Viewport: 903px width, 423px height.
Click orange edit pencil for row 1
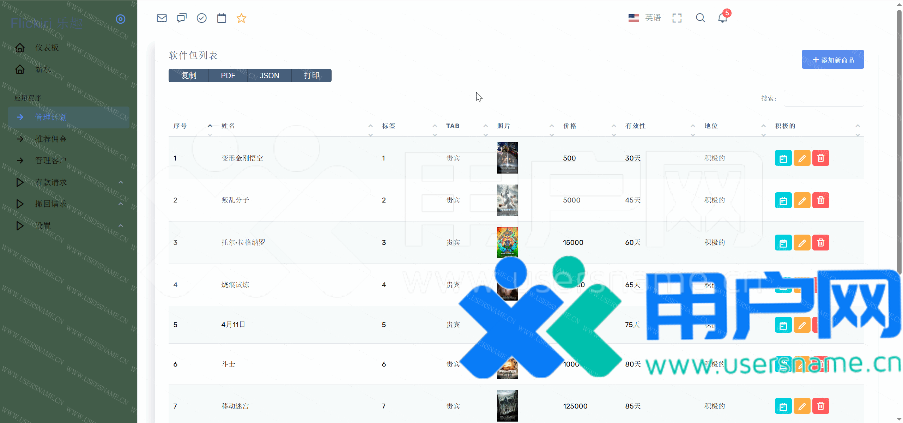click(802, 158)
